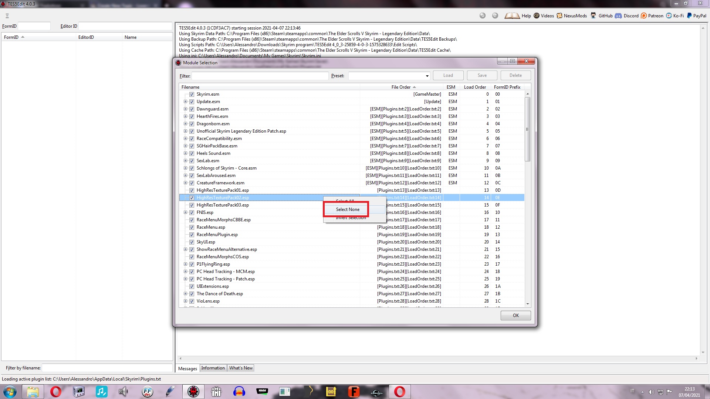Open the main hamburger menu

pos(7,16)
